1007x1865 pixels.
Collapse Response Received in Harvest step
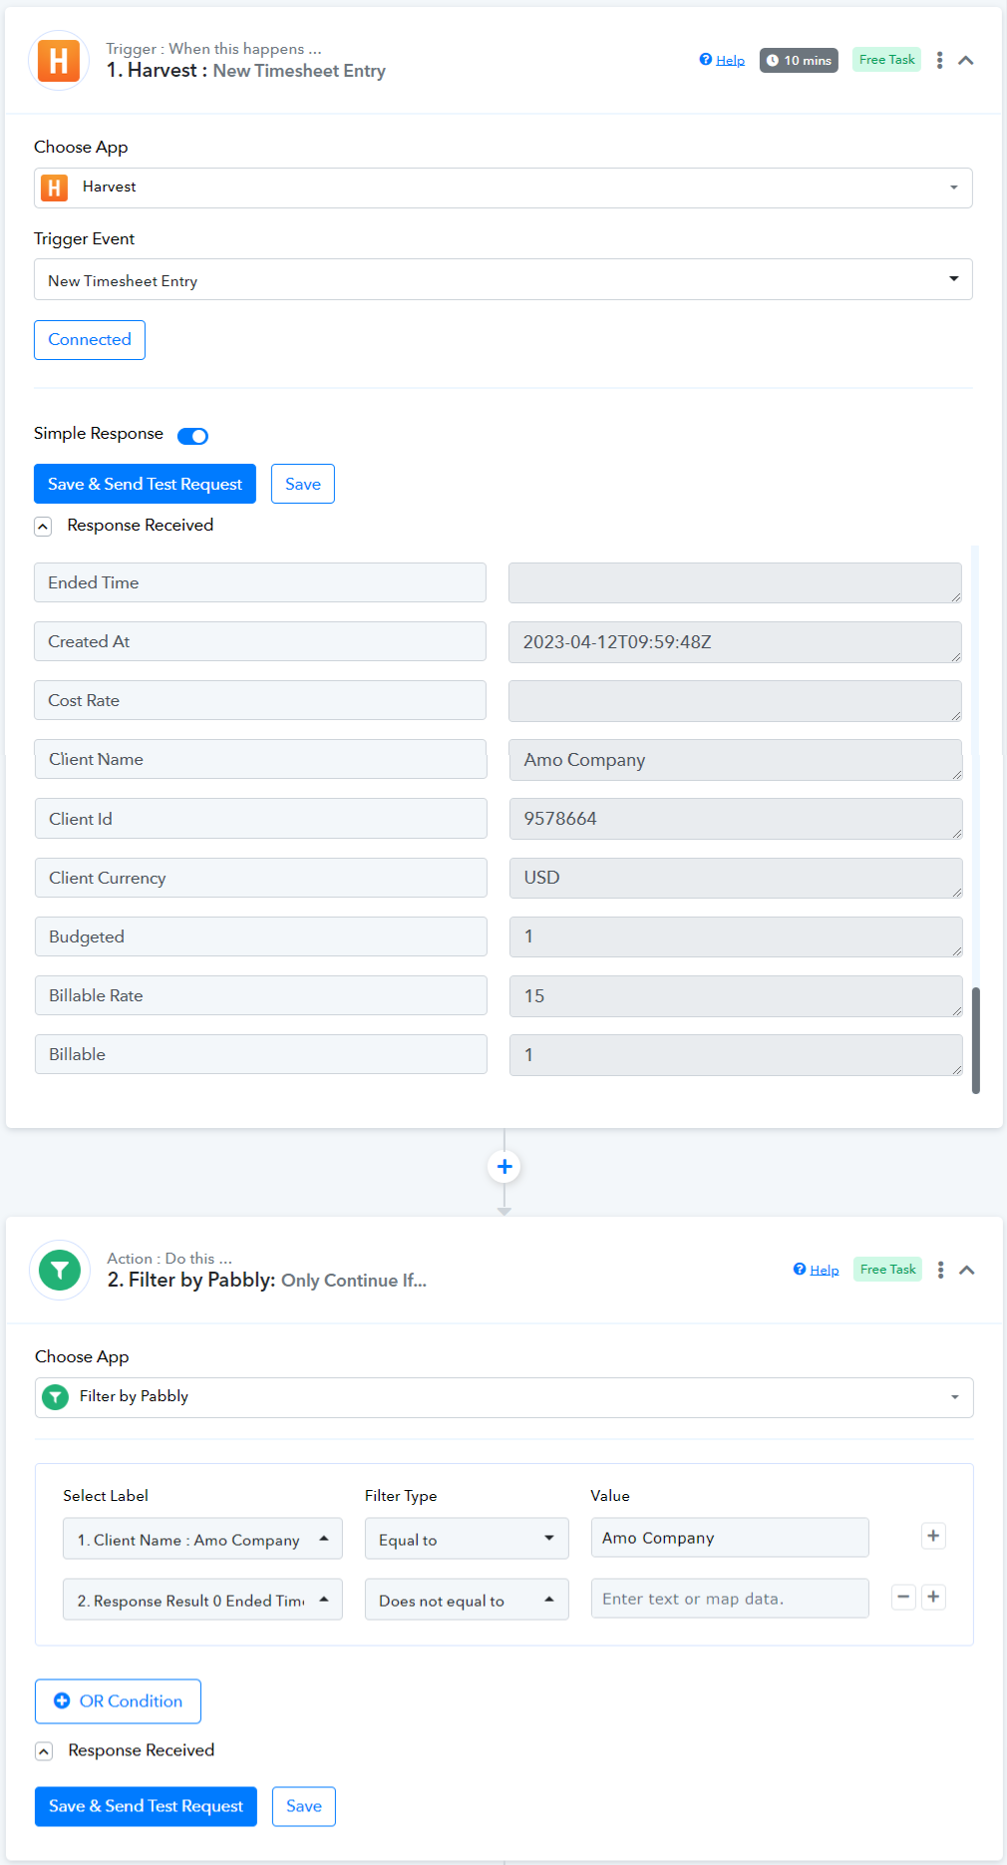point(43,526)
